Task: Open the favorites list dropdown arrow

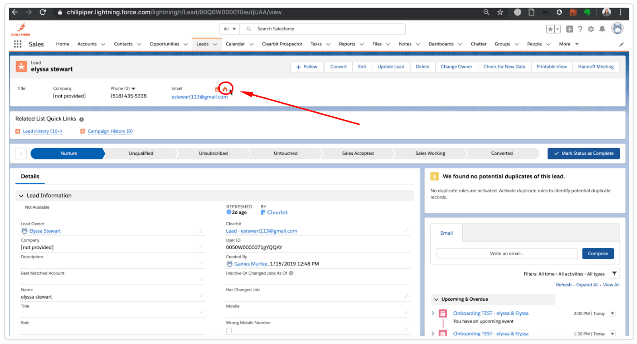Action: pyautogui.click(x=557, y=29)
